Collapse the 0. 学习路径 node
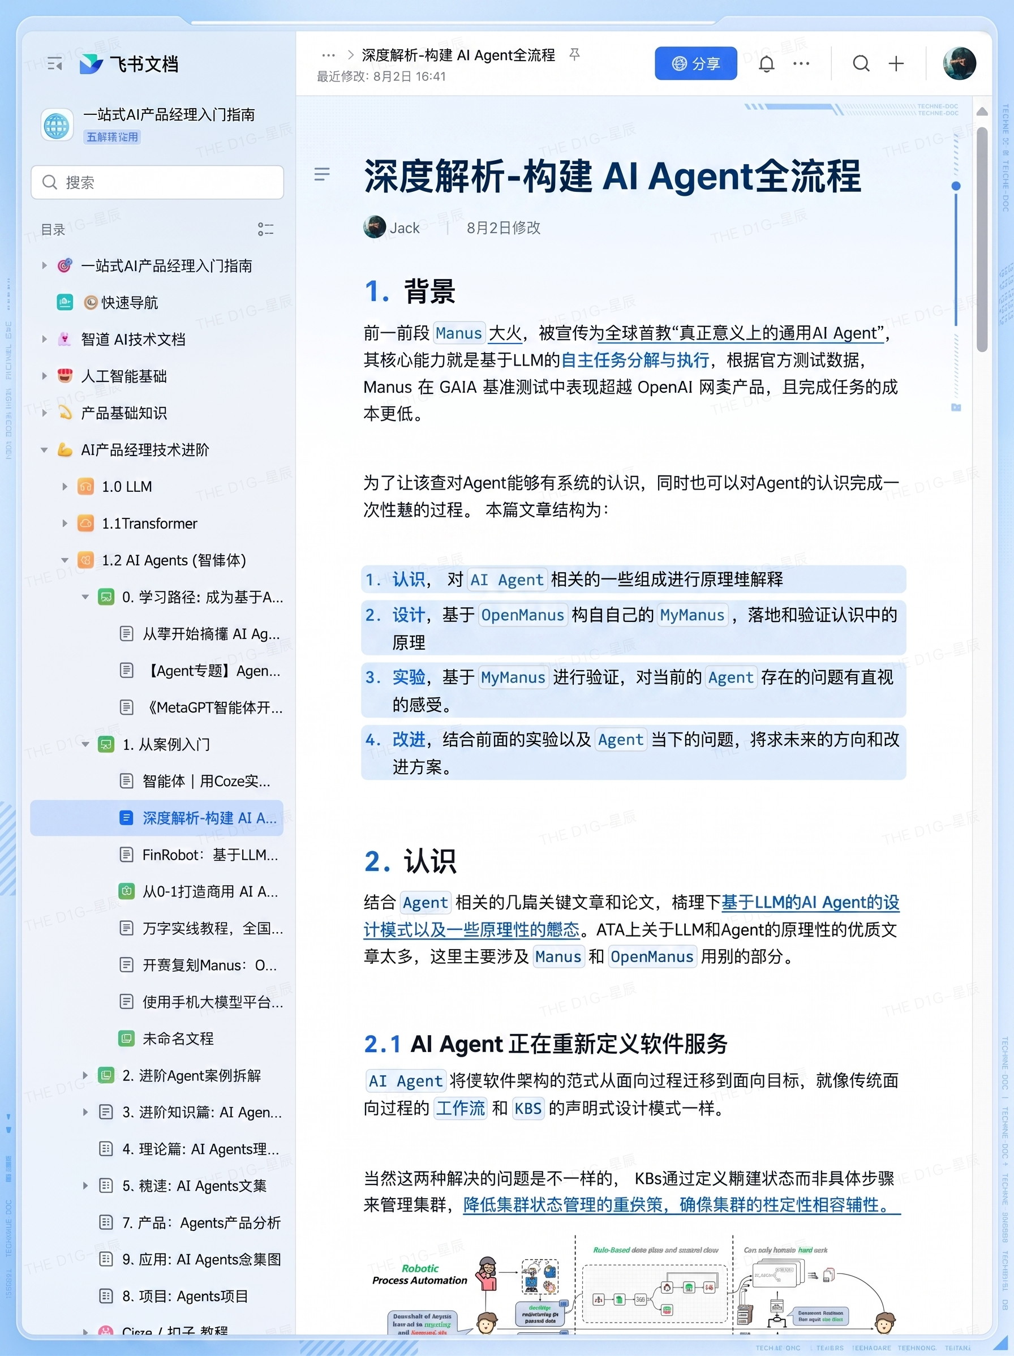This screenshot has width=1014, height=1356. (x=86, y=597)
